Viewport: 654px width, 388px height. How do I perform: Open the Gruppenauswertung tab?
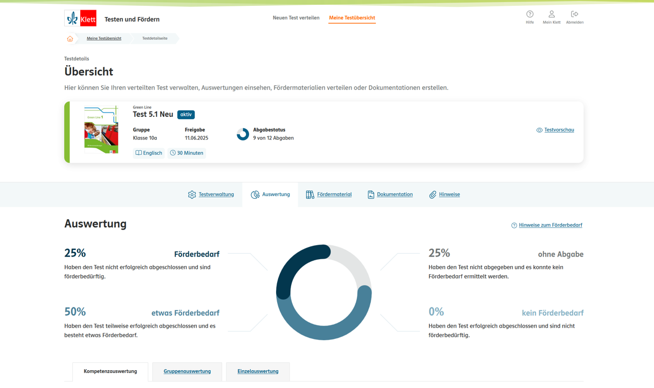pos(187,371)
